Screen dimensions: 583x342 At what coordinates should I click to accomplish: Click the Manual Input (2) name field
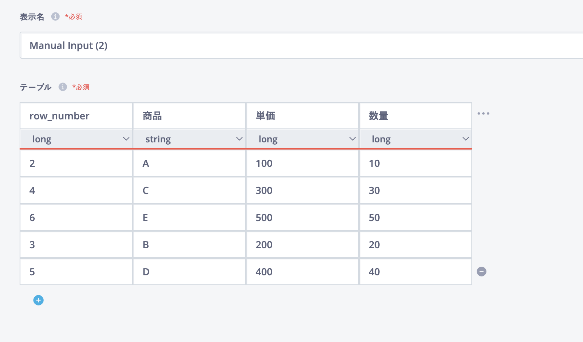pyautogui.click(x=302, y=46)
